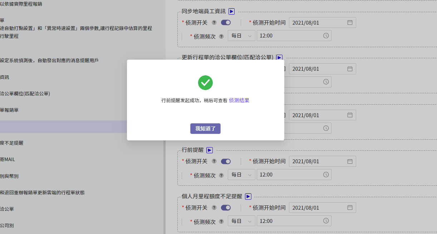Image resolution: width=437 pixels, height=234 pixels.
Task: Disable 侦测开关 for 個人月里程額度不足提醒
Action: [226, 208]
